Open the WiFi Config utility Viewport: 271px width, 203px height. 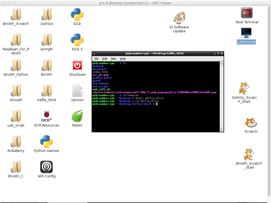(47, 167)
